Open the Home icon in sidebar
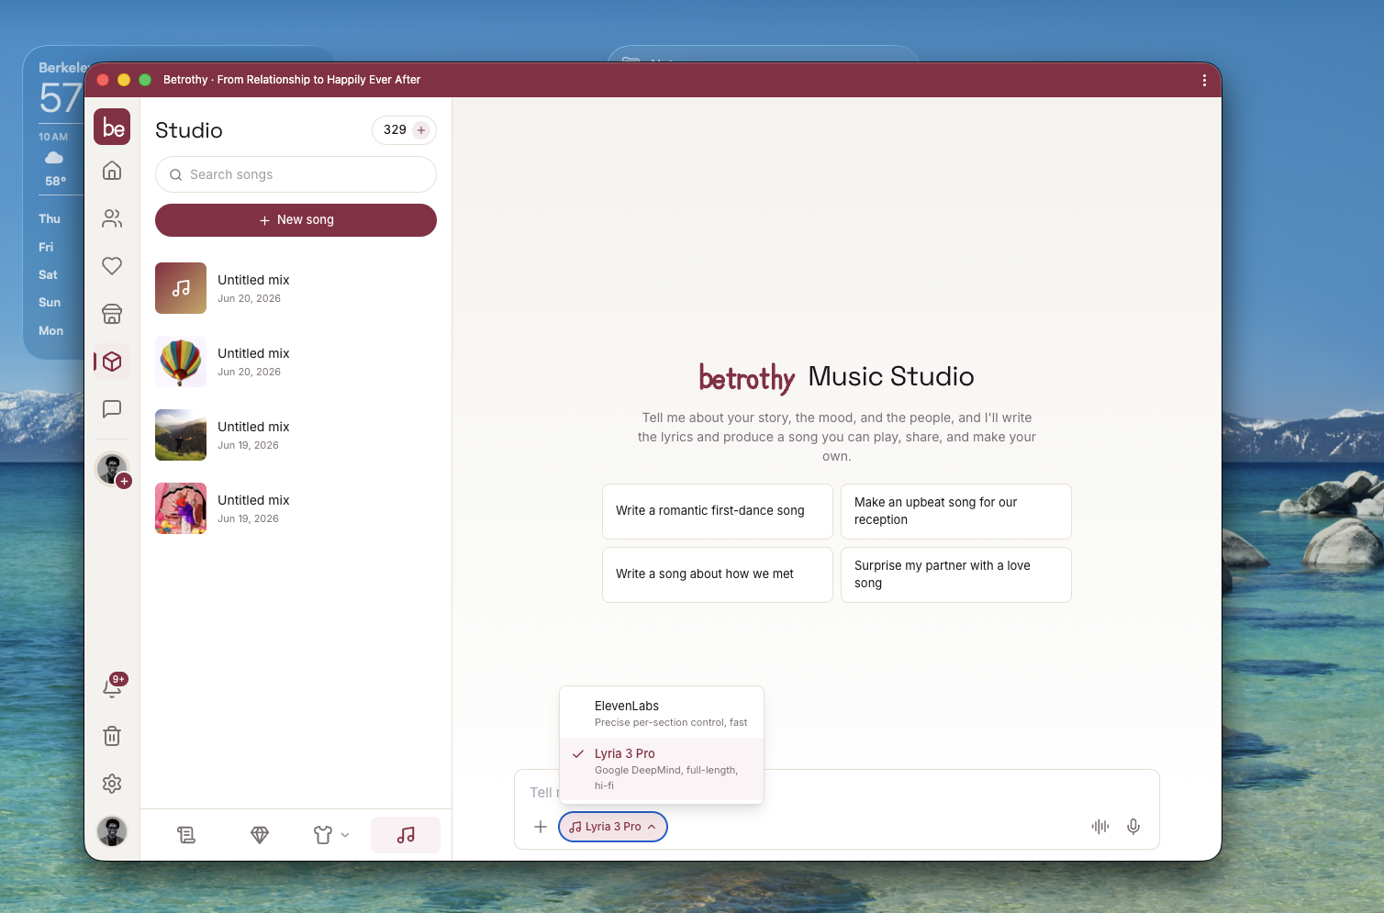The image size is (1384, 913). coord(112,171)
